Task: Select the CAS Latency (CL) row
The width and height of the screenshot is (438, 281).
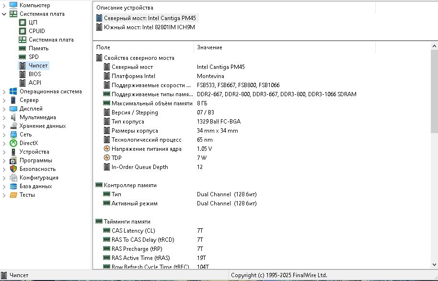Action: 239,231
